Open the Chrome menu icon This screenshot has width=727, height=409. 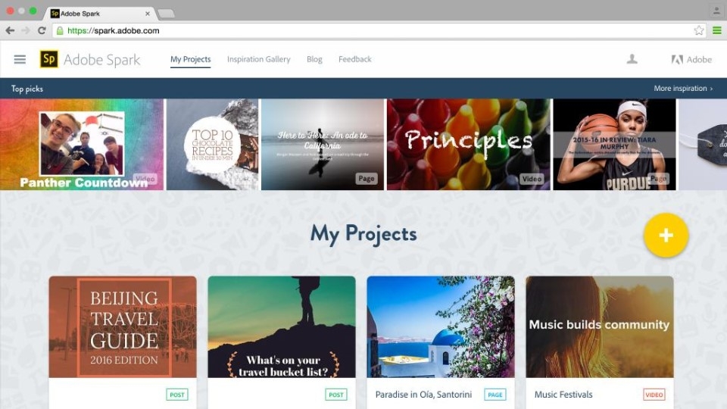click(717, 30)
